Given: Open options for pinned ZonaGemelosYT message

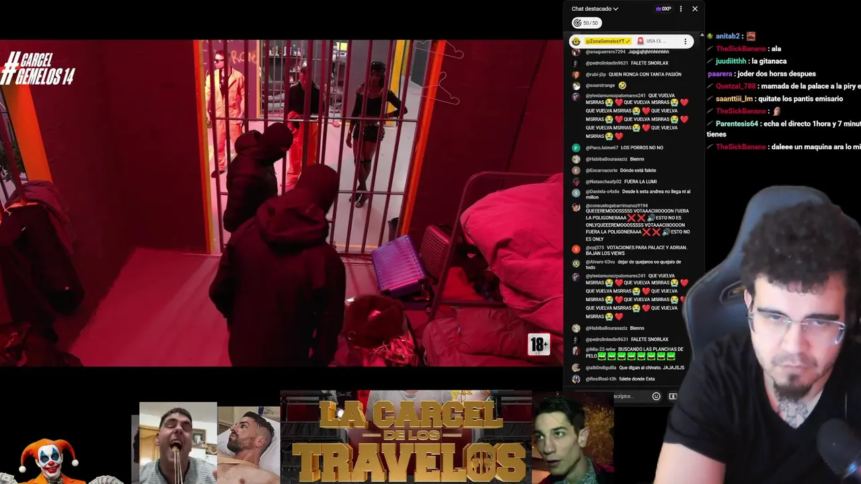Looking at the screenshot, I should pyautogui.click(x=685, y=41).
